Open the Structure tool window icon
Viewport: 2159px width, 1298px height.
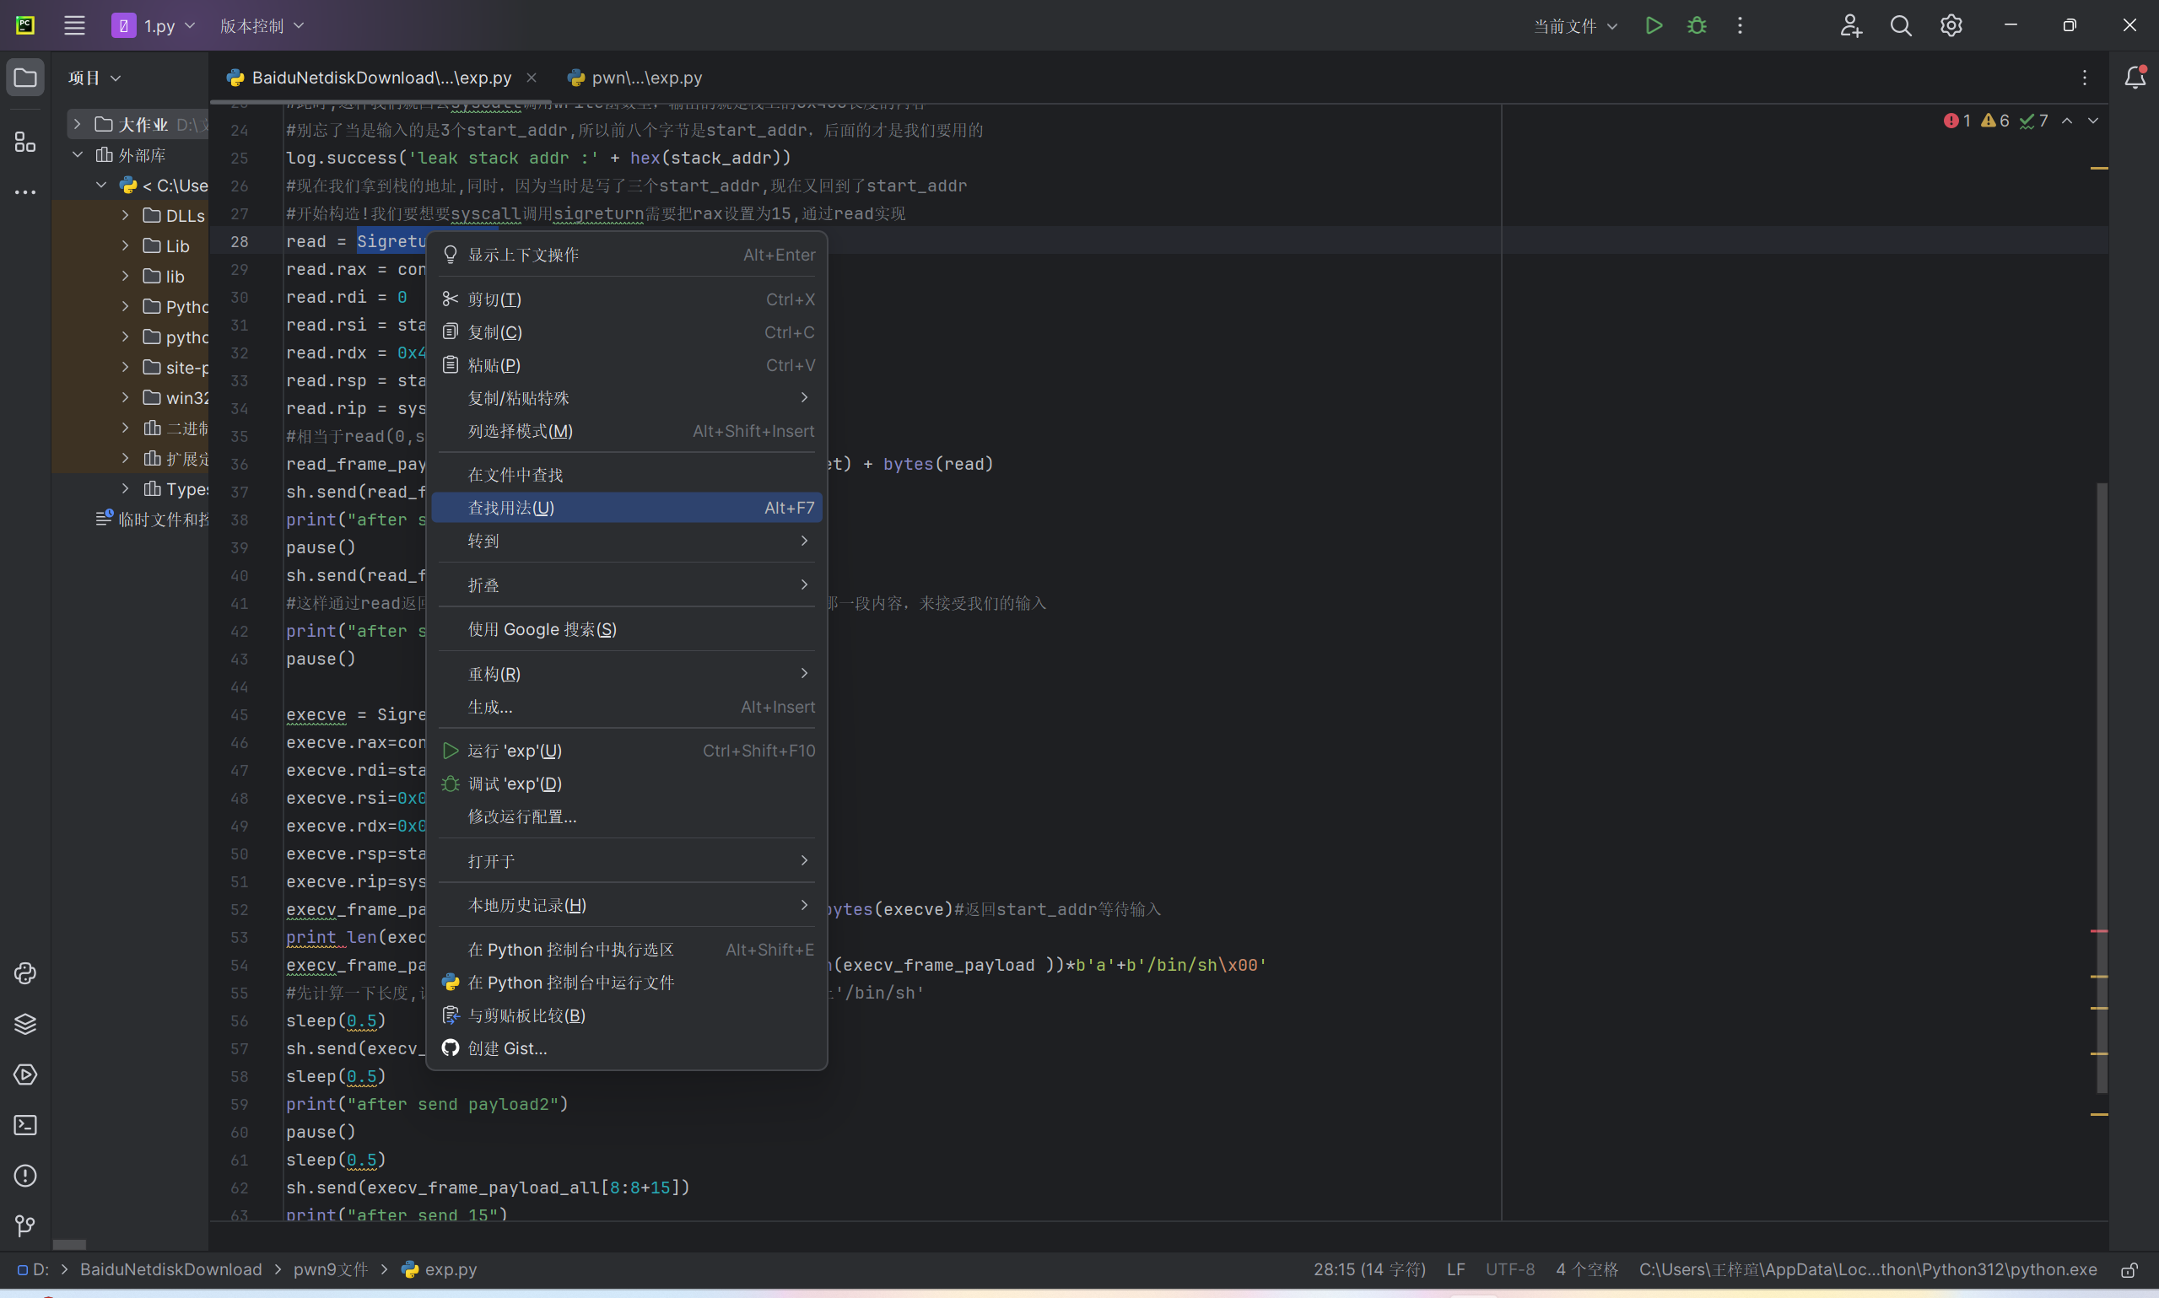coord(25,142)
